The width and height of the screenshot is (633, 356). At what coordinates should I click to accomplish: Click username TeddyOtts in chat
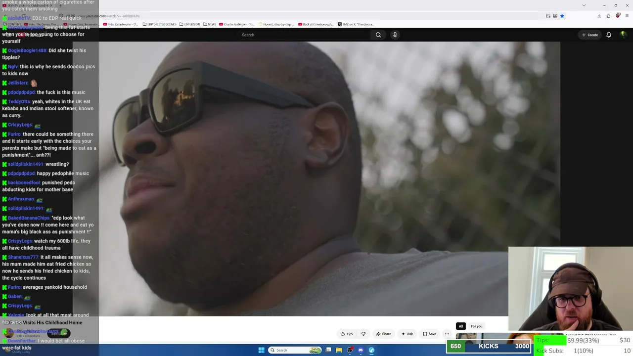(x=19, y=102)
